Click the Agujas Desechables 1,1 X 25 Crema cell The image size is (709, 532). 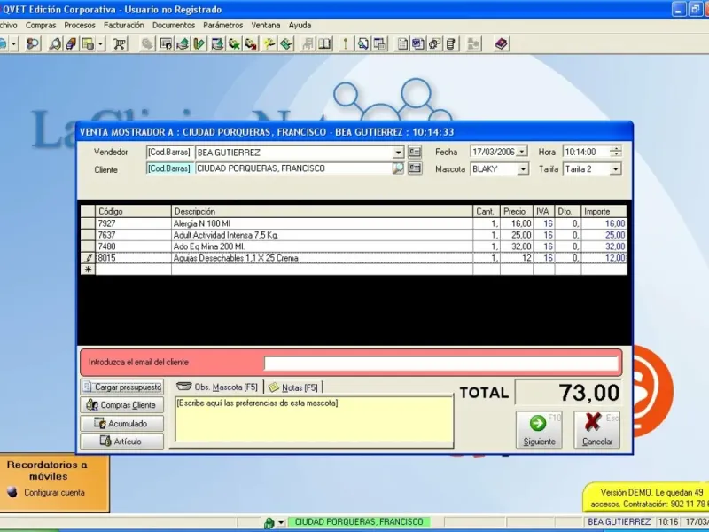(x=322, y=258)
